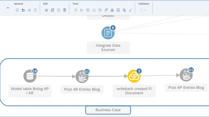209x117 pixels.
Task: Click the Paste icon in Edit
Action: [x=58, y=10]
